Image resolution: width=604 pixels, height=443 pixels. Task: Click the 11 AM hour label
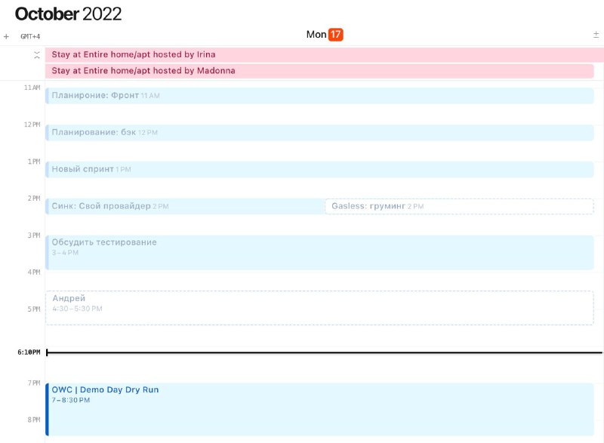[x=32, y=88]
